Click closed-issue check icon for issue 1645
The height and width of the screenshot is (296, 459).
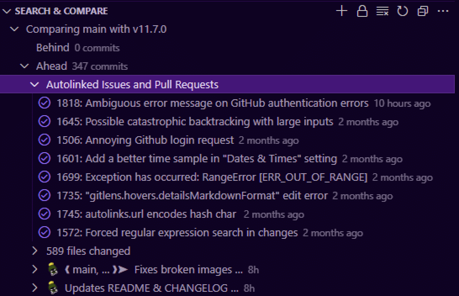coord(45,122)
